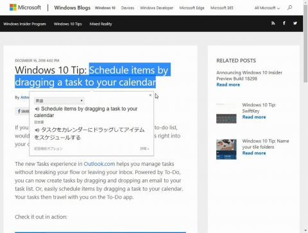Click the Windows Blogs title link
Image resolution: width=308 pixels, height=233 pixels.
(x=73, y=8)
